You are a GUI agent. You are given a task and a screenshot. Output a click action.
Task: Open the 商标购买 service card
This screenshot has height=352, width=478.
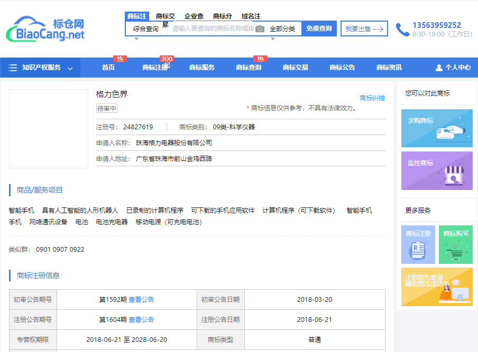click(456, 244)
